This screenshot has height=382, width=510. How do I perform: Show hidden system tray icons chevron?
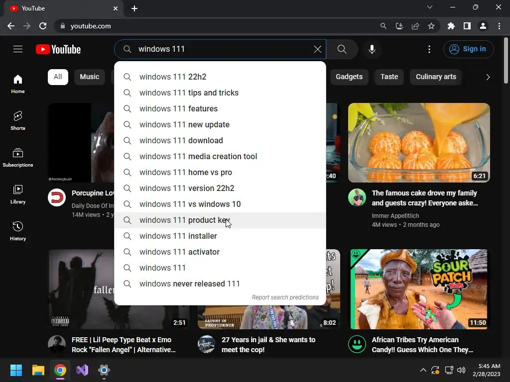(423, 370)
